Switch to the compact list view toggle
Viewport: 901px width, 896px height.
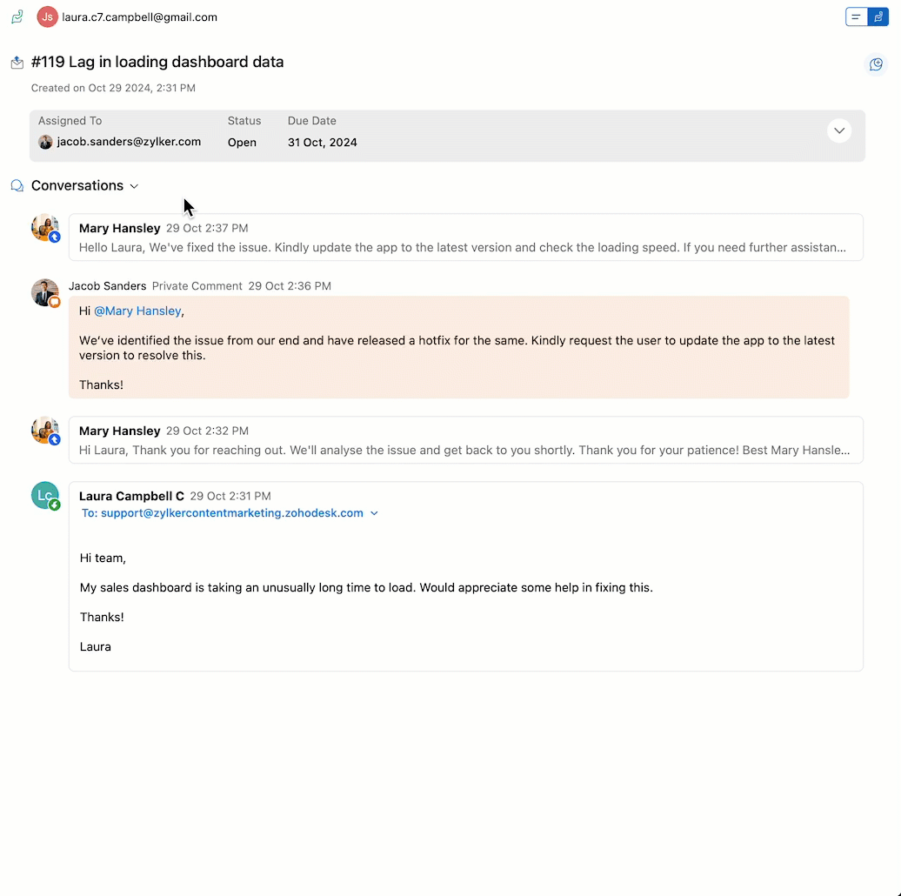coord(856,17)
